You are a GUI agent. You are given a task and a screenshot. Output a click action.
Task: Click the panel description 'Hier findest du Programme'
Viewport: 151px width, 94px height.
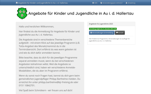109,40
